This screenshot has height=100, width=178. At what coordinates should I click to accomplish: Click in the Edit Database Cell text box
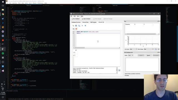(142, 65)
